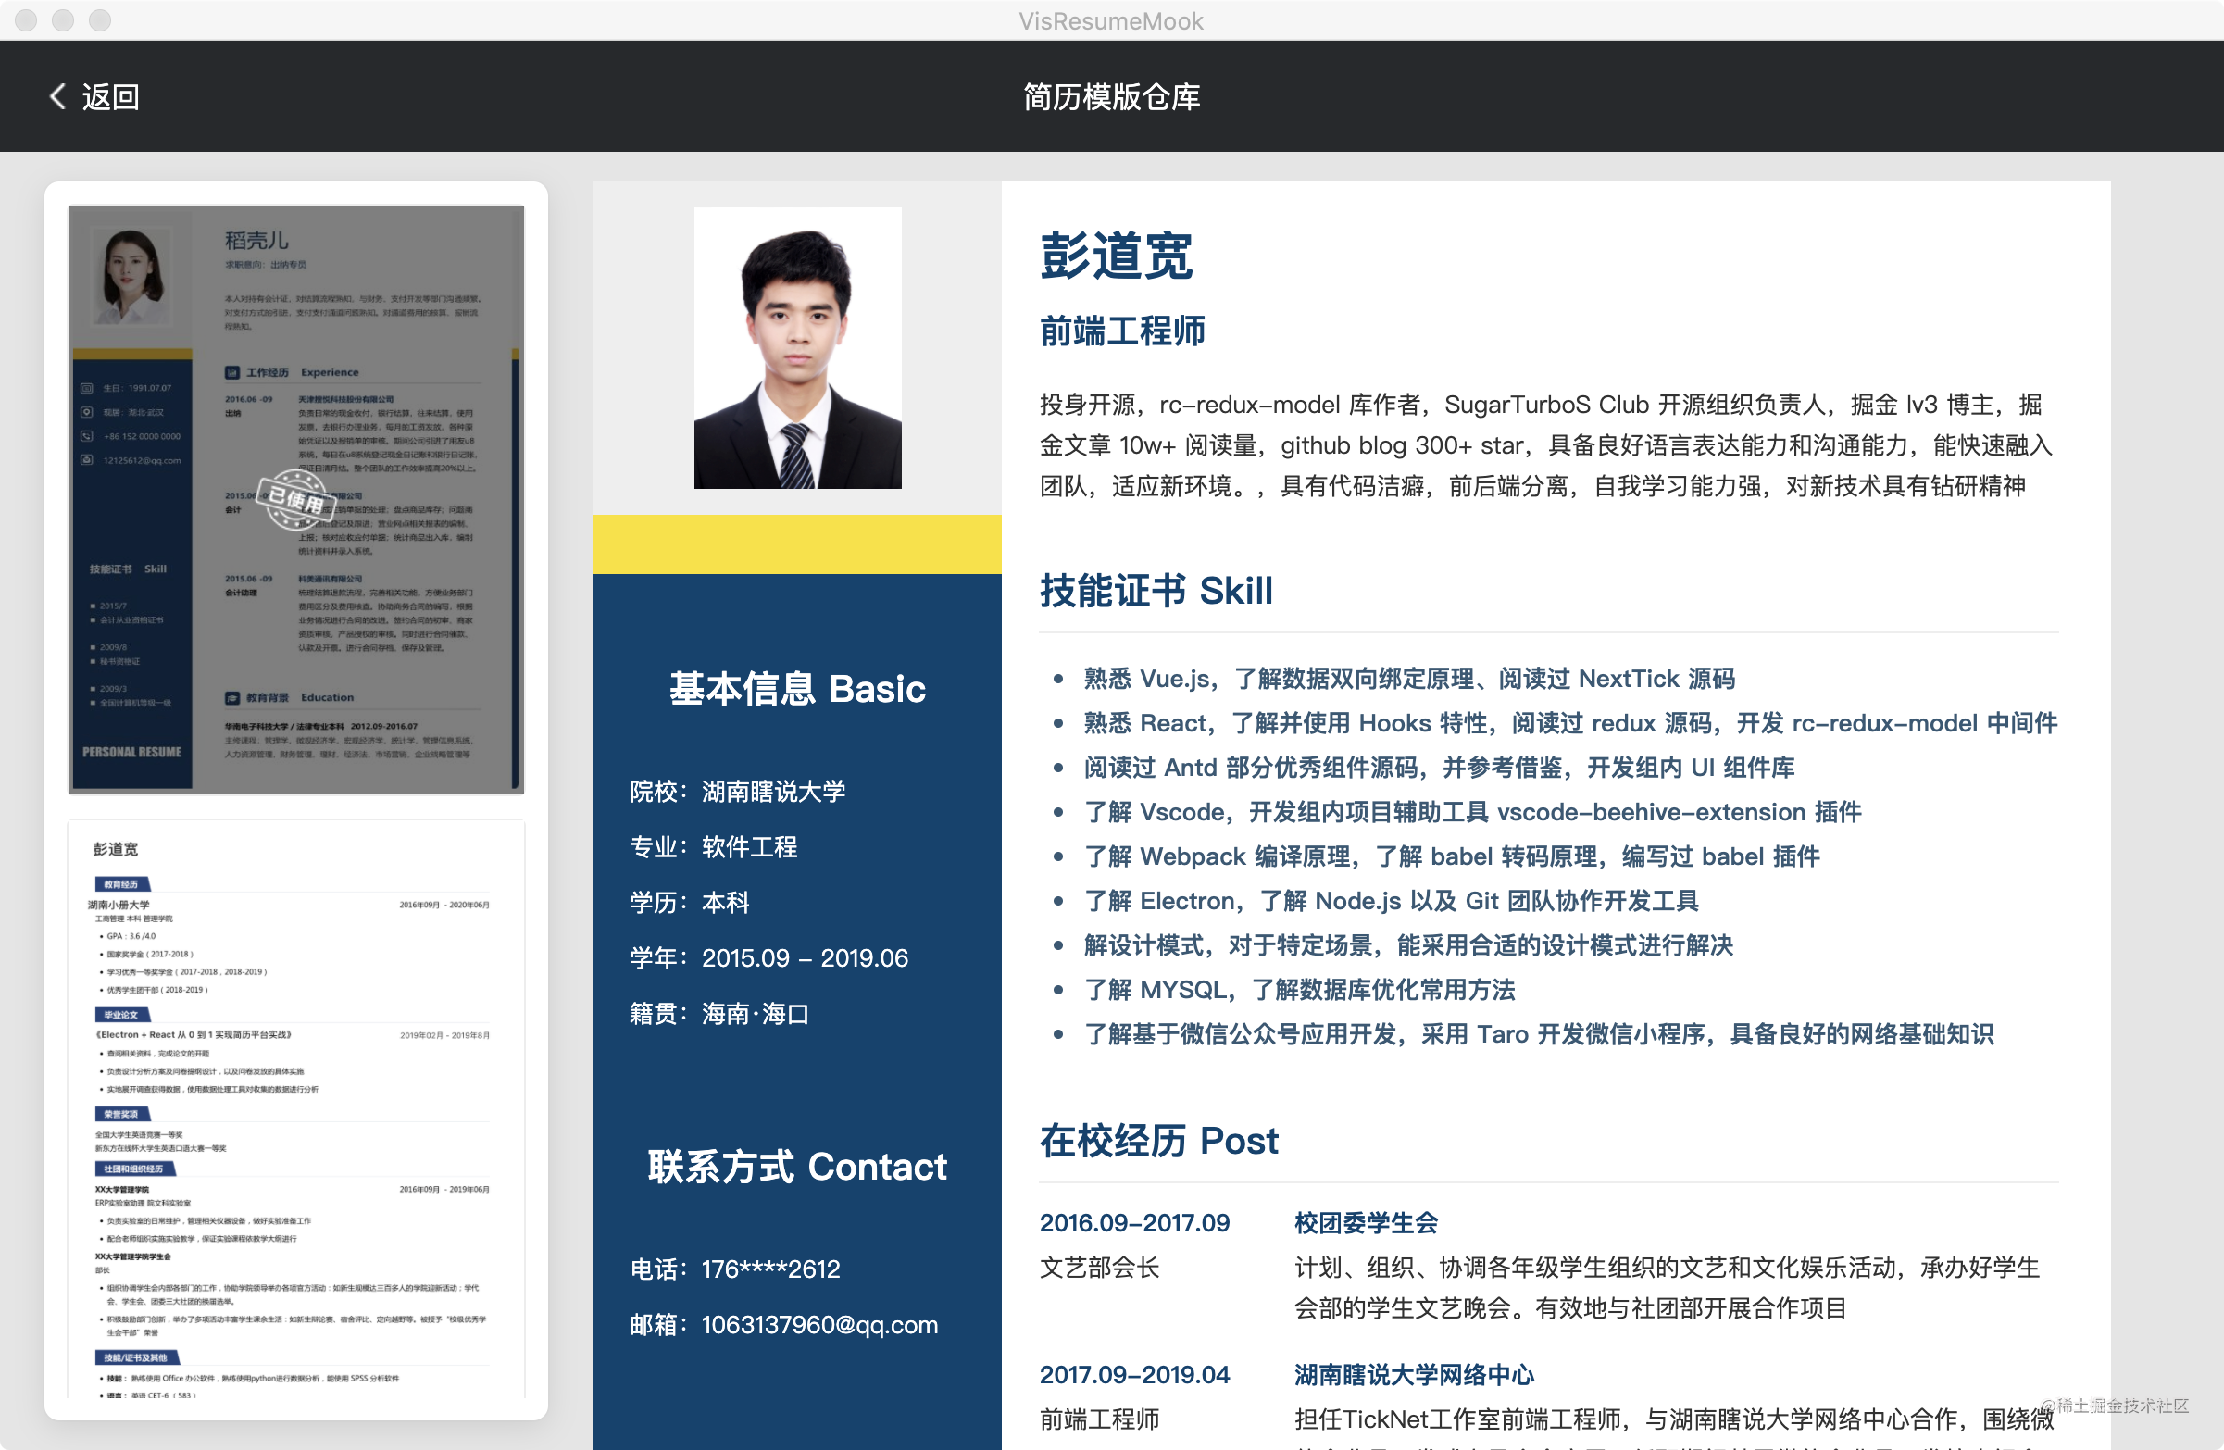Screen dimensions: 2224x1450
Task: Click the macOS green maximize window button
Action: pos(100,19)
